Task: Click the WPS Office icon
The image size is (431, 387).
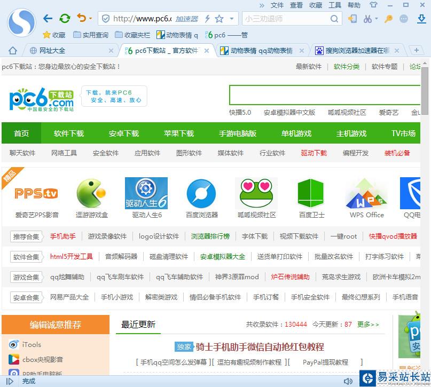Action: pos(366,193)
